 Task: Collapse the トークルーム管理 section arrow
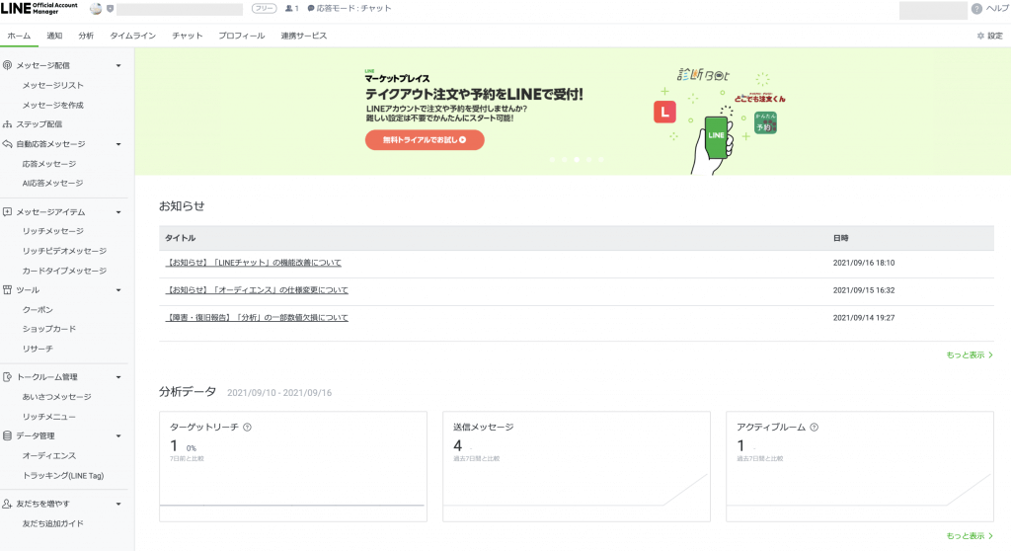click(x=118, y=377)
